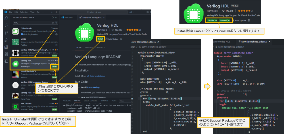Click the select_clk_test command center search box
This screenshot has width=284, height=134.
pyautogui.click(x=93, y=12)
